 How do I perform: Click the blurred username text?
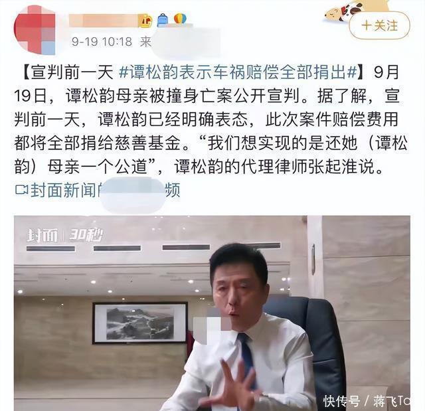click(x=104, y=21)
